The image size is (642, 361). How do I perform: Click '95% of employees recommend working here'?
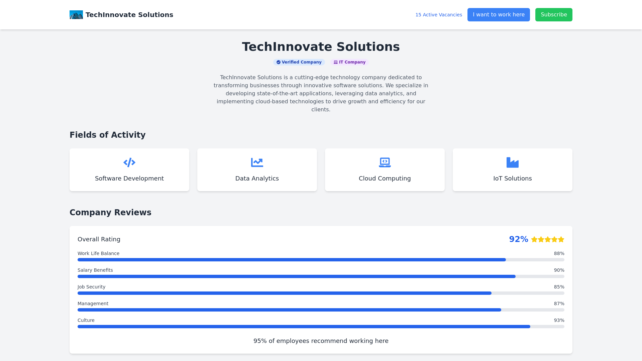click(x=321, y=341)
